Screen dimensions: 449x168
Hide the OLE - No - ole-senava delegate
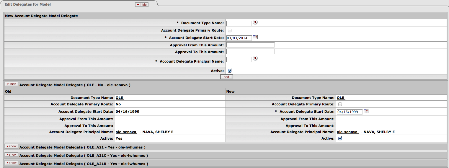(x=12, y=84)
